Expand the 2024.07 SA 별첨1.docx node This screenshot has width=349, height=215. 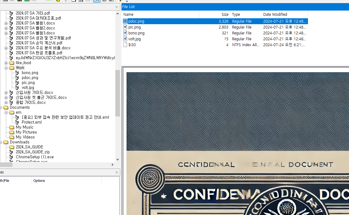(6, 23)
